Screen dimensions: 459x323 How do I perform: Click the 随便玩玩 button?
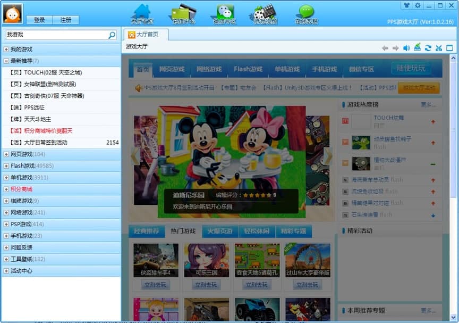click(x=411, y=68)
